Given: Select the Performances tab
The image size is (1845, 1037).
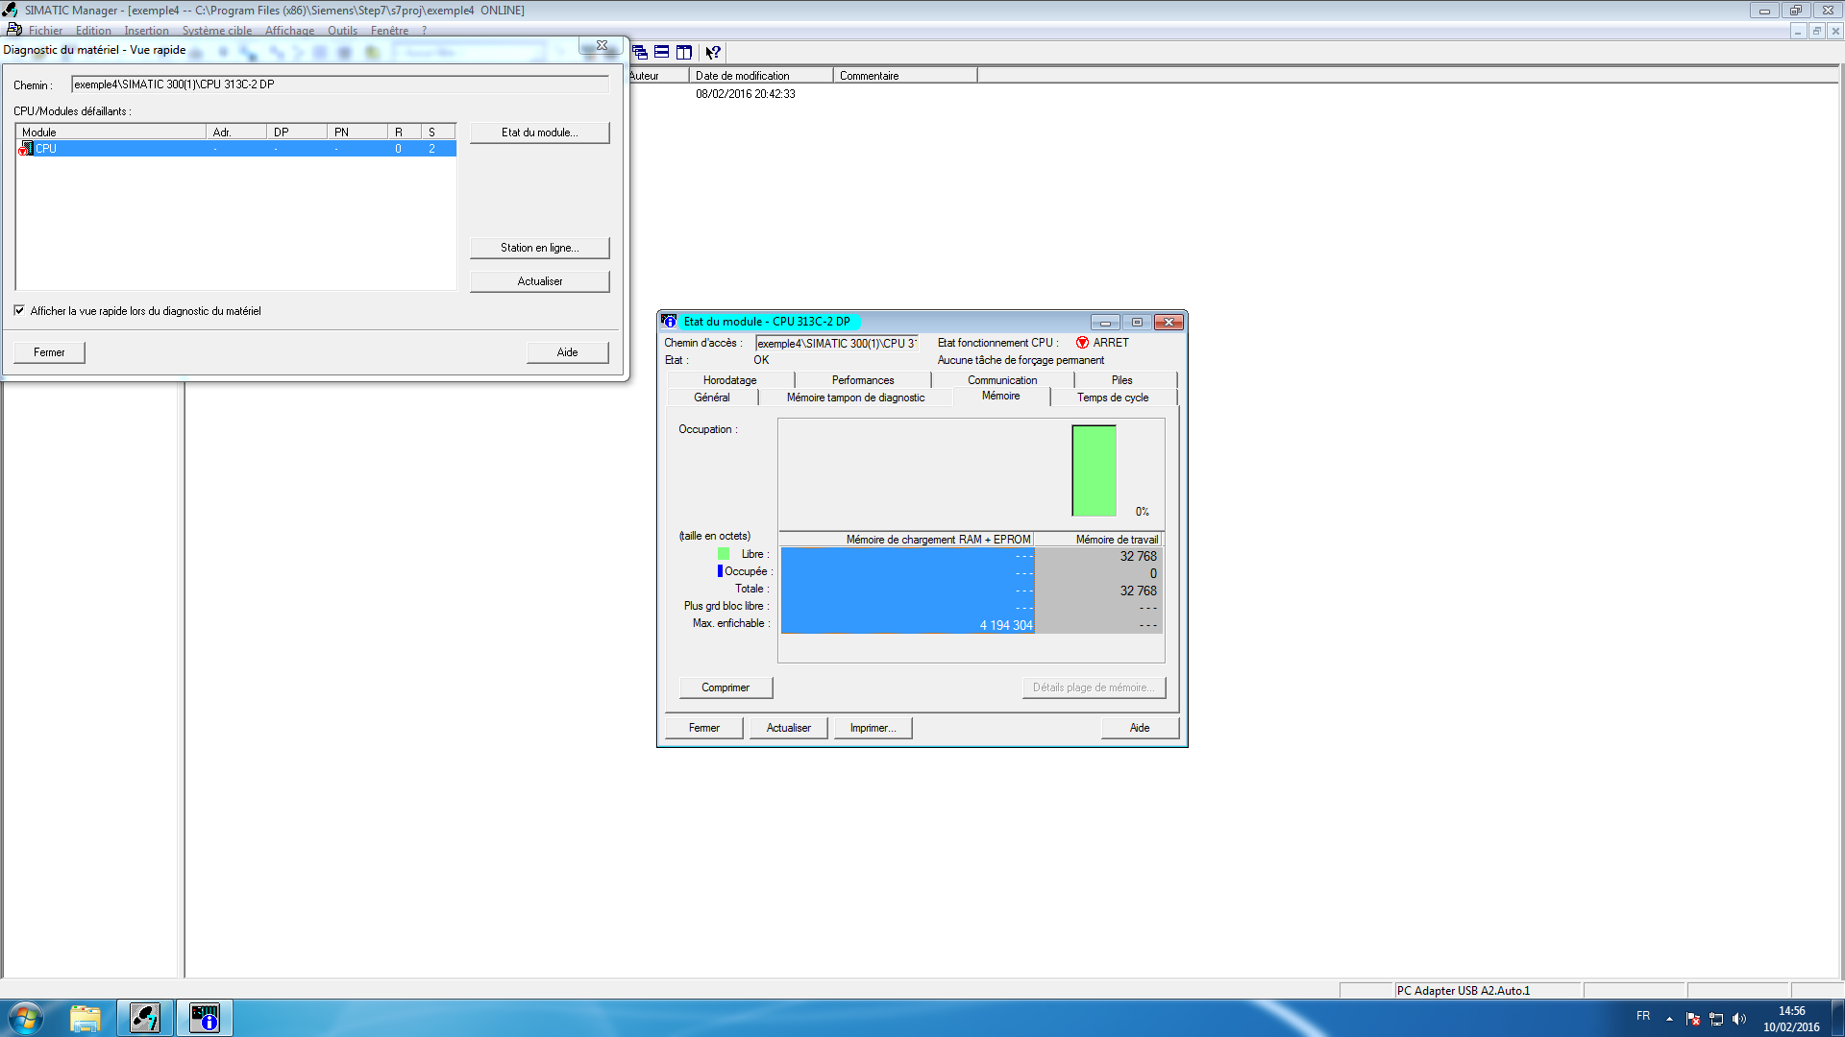Looking at the screenshot, I should click(x=863, y=380).
